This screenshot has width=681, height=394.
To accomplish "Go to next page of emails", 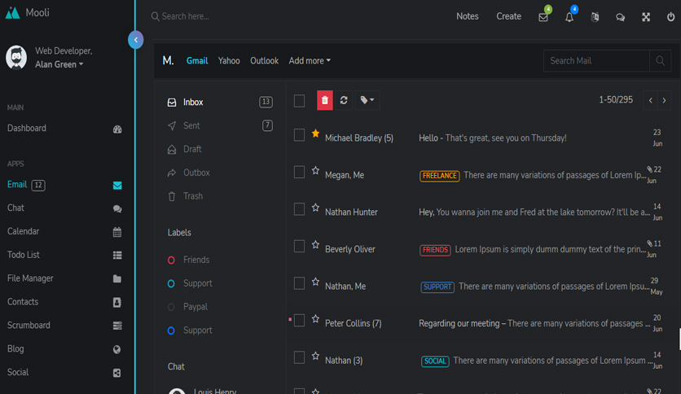I will click(664, 100).
